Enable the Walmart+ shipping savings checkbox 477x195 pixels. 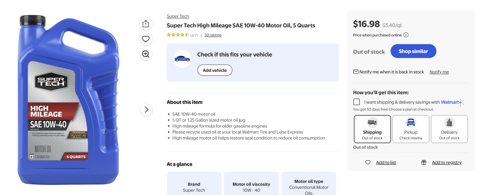click(357, 102)
